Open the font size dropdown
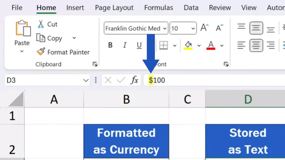The height and width of the screenshot is (160, 285). coord(193,28)
